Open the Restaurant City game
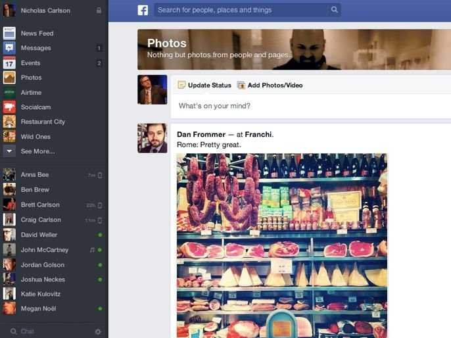Screen dimensions: 451x338 coord(42,122)
